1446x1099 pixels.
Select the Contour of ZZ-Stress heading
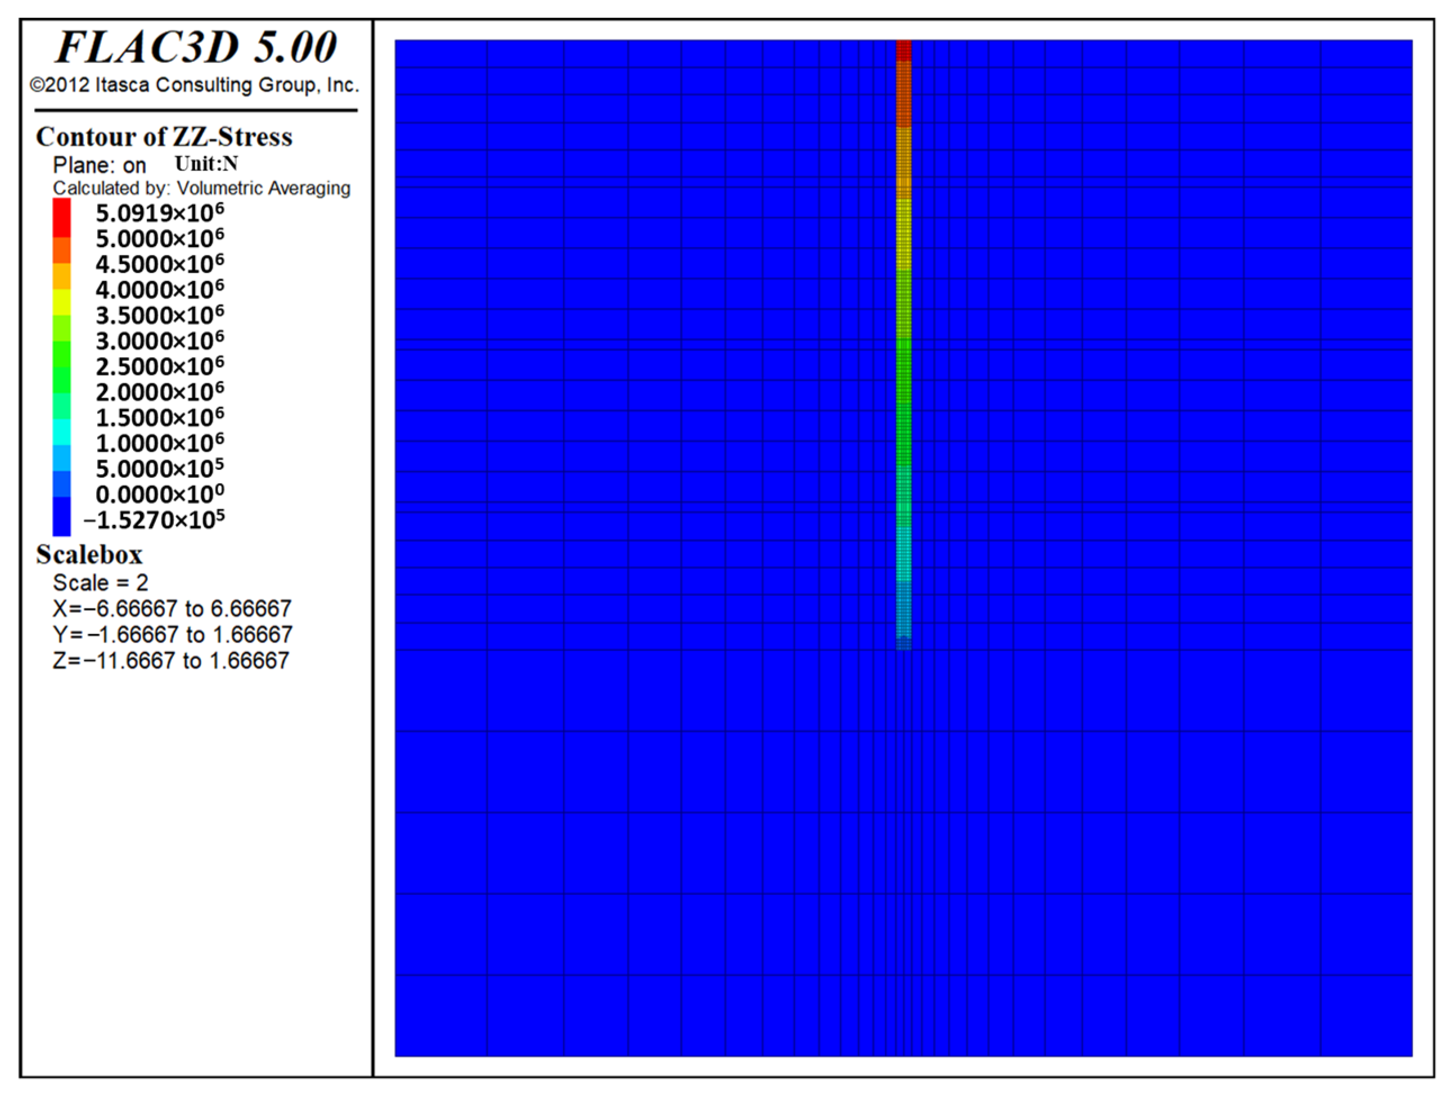pos(164,137)
